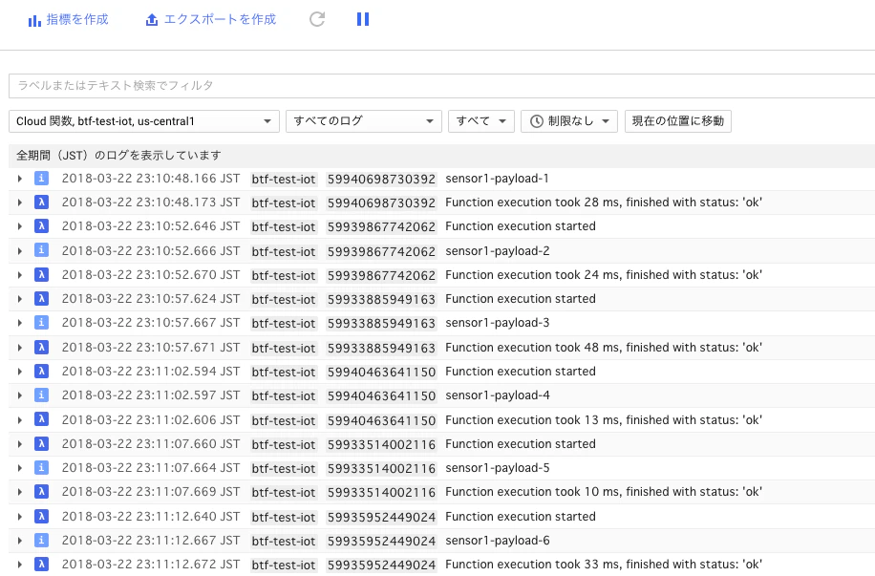Viewport: 875px width, 576px height.
Task: Focus the label or text search filter field
Action: point(442,85)
